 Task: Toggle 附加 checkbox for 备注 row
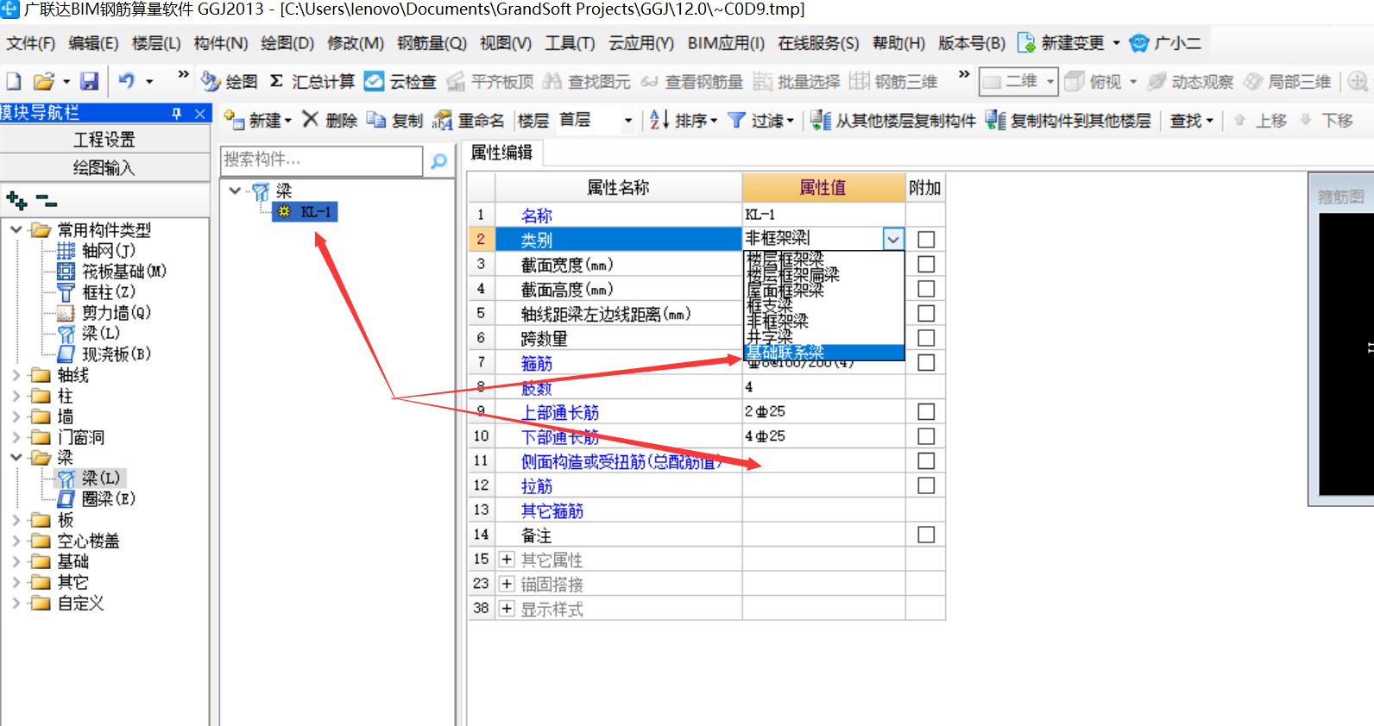(926, 535)
